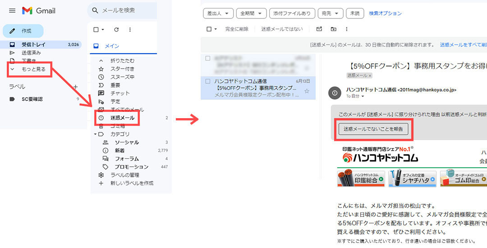Add a new label with plus icon

pos(75,87)
